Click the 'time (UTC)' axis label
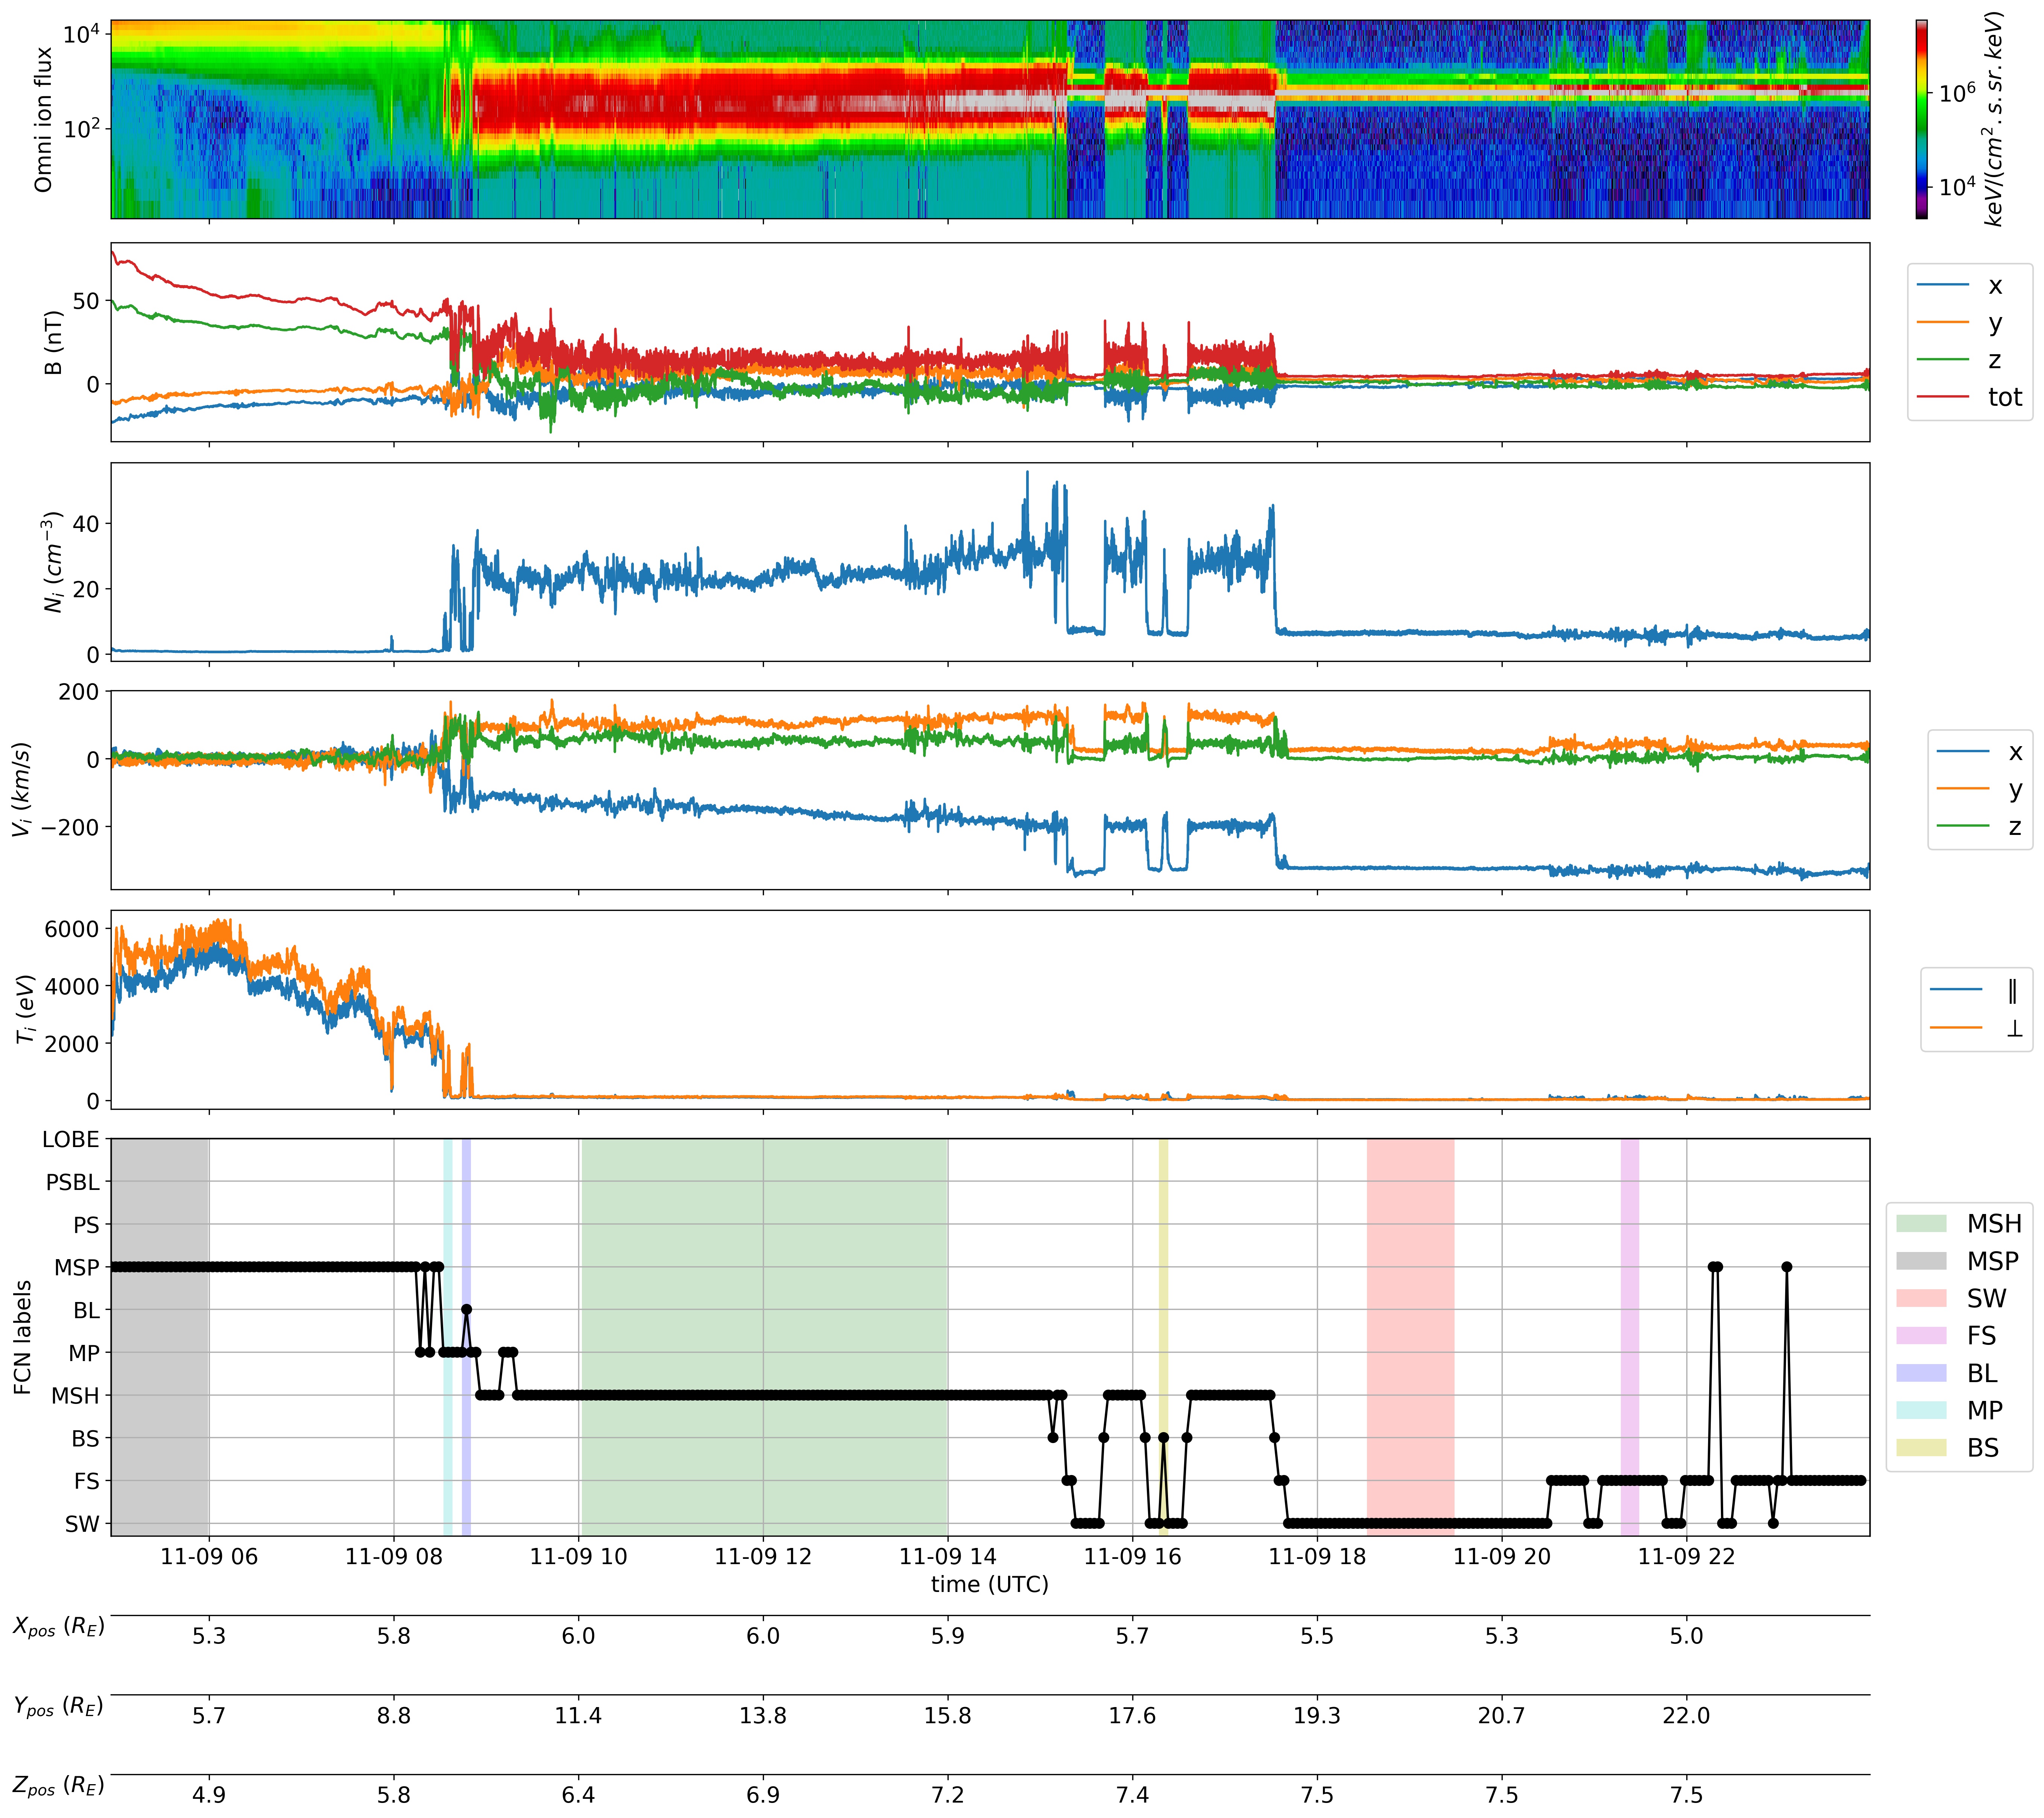The height and width of the screenshot is (1818, 2044). tap(990, 1584)
